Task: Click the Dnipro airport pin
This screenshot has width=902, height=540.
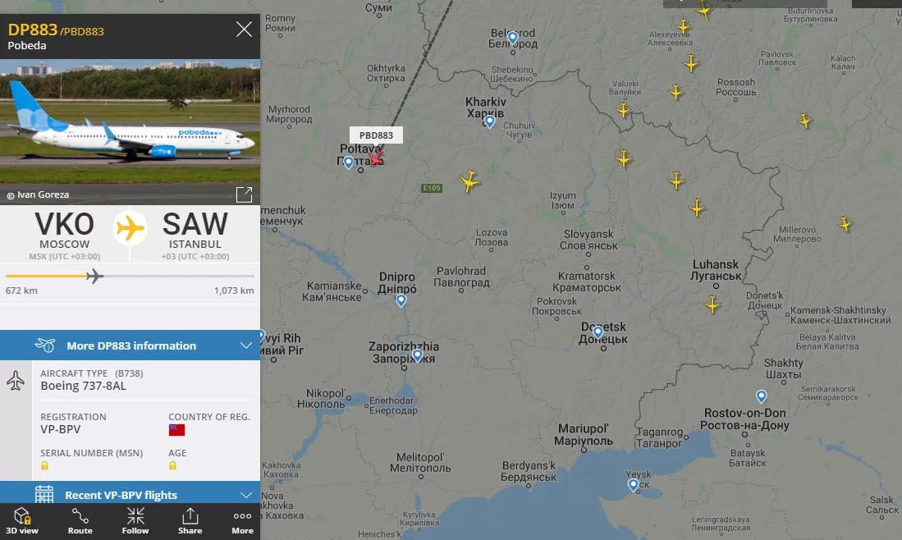Action: 401,300
